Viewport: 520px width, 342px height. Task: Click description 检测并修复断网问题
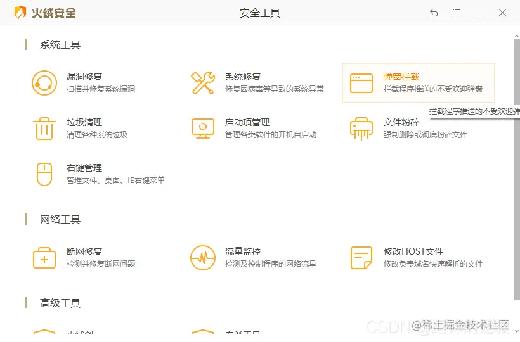tap(101, 264)
